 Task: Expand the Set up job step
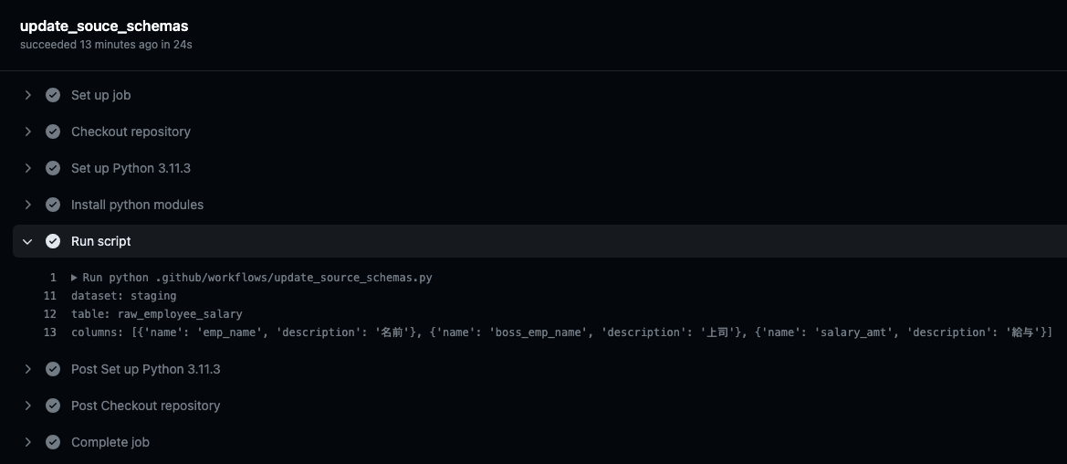point(28,95)
